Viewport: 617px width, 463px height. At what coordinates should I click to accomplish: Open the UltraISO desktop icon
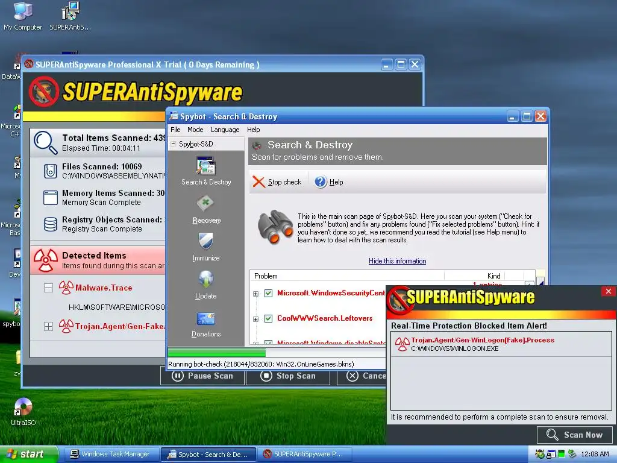pyautogui.click(x=23, y=412)
